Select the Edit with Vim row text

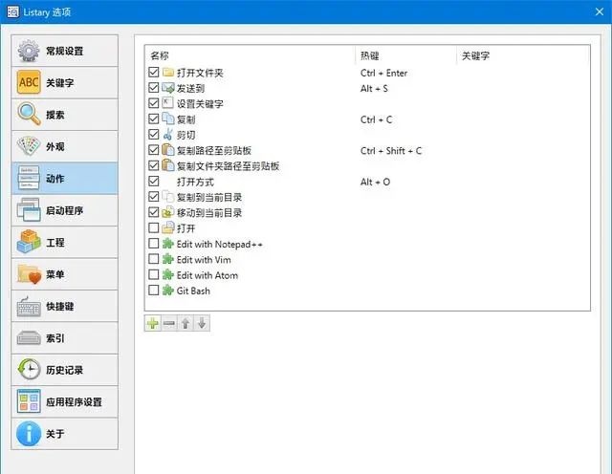pos(204,259)
